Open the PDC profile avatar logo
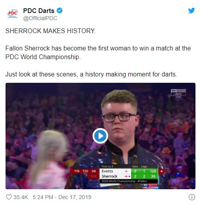This screenshot has width=201, height=205. point(13,14)
